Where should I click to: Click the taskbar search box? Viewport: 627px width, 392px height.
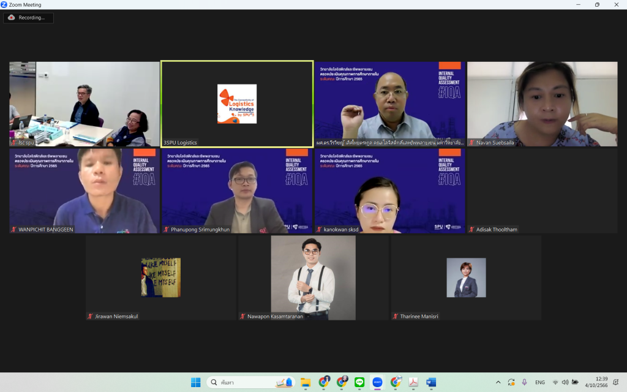(x=250, y=382)
